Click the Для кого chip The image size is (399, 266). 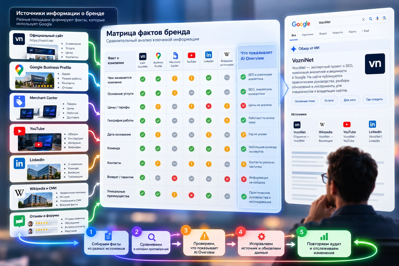click(350, 100)
